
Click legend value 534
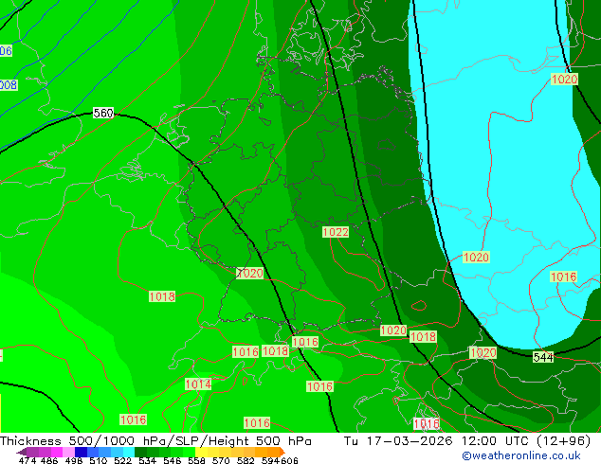(147, 460)
